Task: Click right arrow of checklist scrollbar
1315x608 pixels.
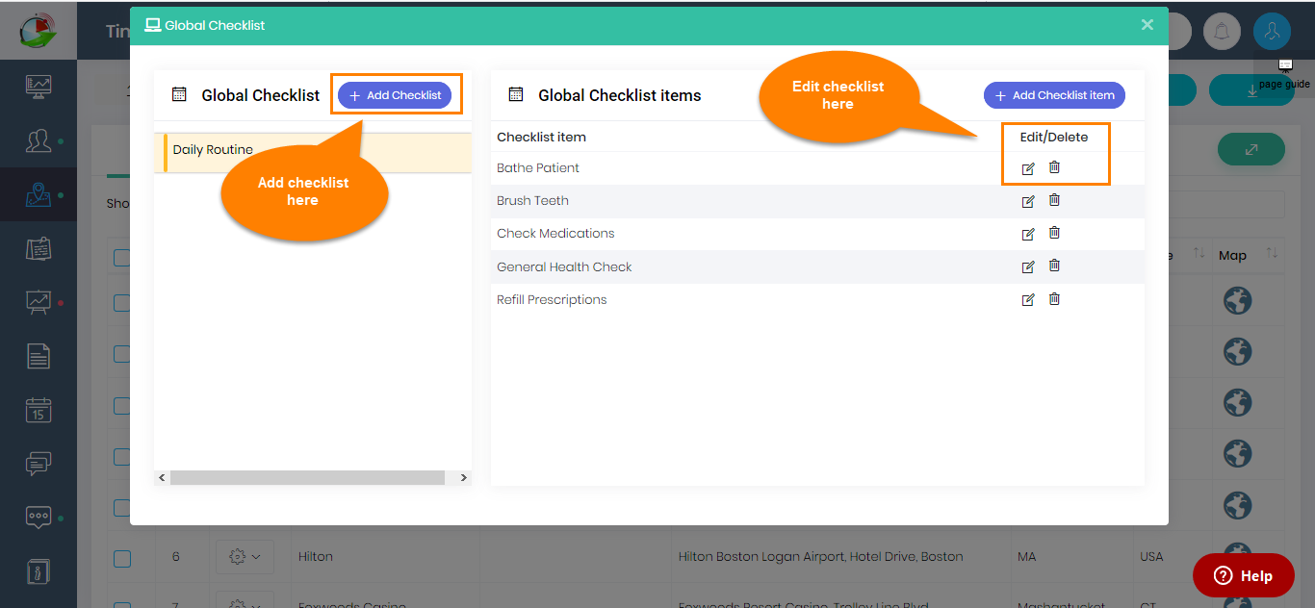Action: [463, 477]
